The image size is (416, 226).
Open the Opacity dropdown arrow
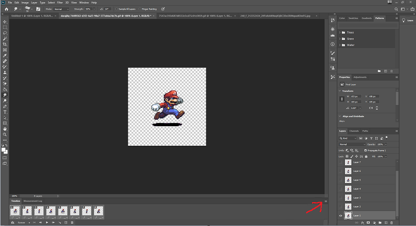[x=386, y=144]
